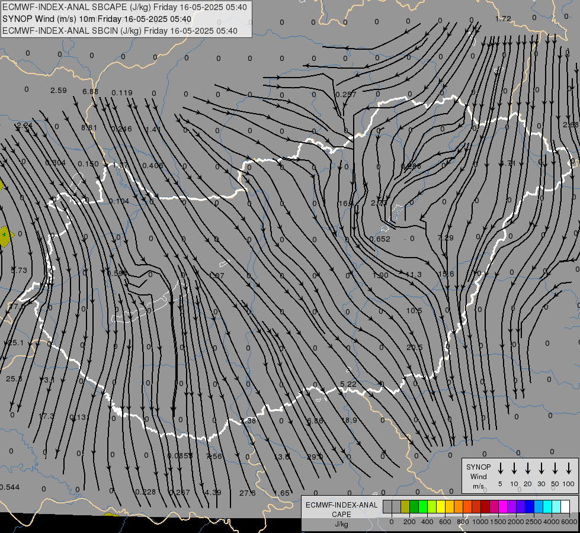This screenshot has height=533, width=580.
Task: Click the 25.1 value on the map
Action: pos(16,343)
